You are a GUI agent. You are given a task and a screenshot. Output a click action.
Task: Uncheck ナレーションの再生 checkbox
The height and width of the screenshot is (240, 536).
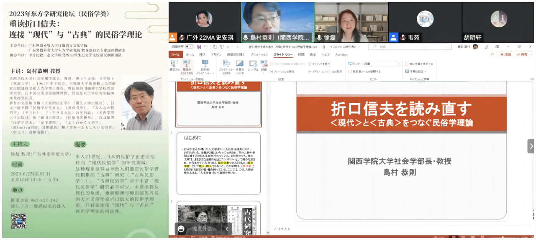point(272,71)
